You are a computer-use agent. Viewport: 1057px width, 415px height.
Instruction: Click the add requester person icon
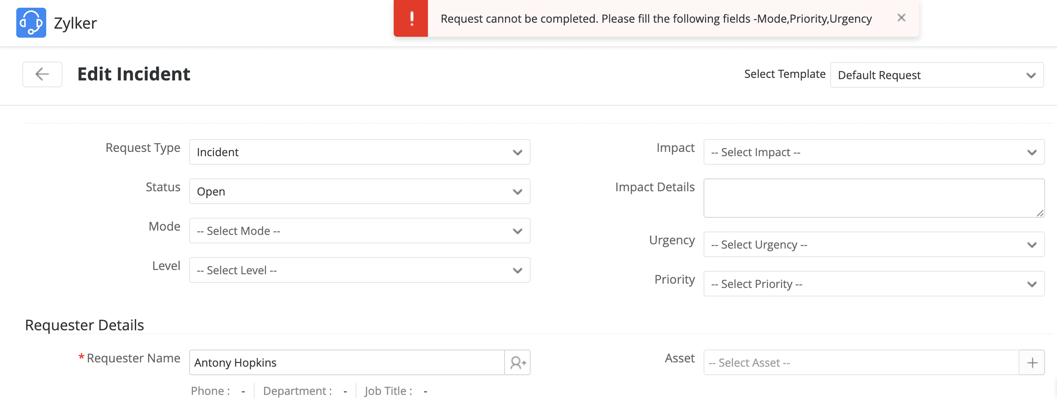pos(518,363)
